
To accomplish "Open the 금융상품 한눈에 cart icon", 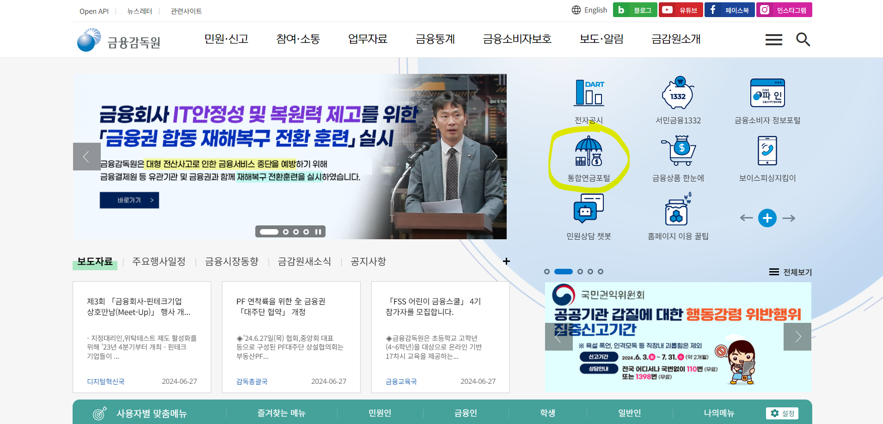I will [x=678, y=151].
